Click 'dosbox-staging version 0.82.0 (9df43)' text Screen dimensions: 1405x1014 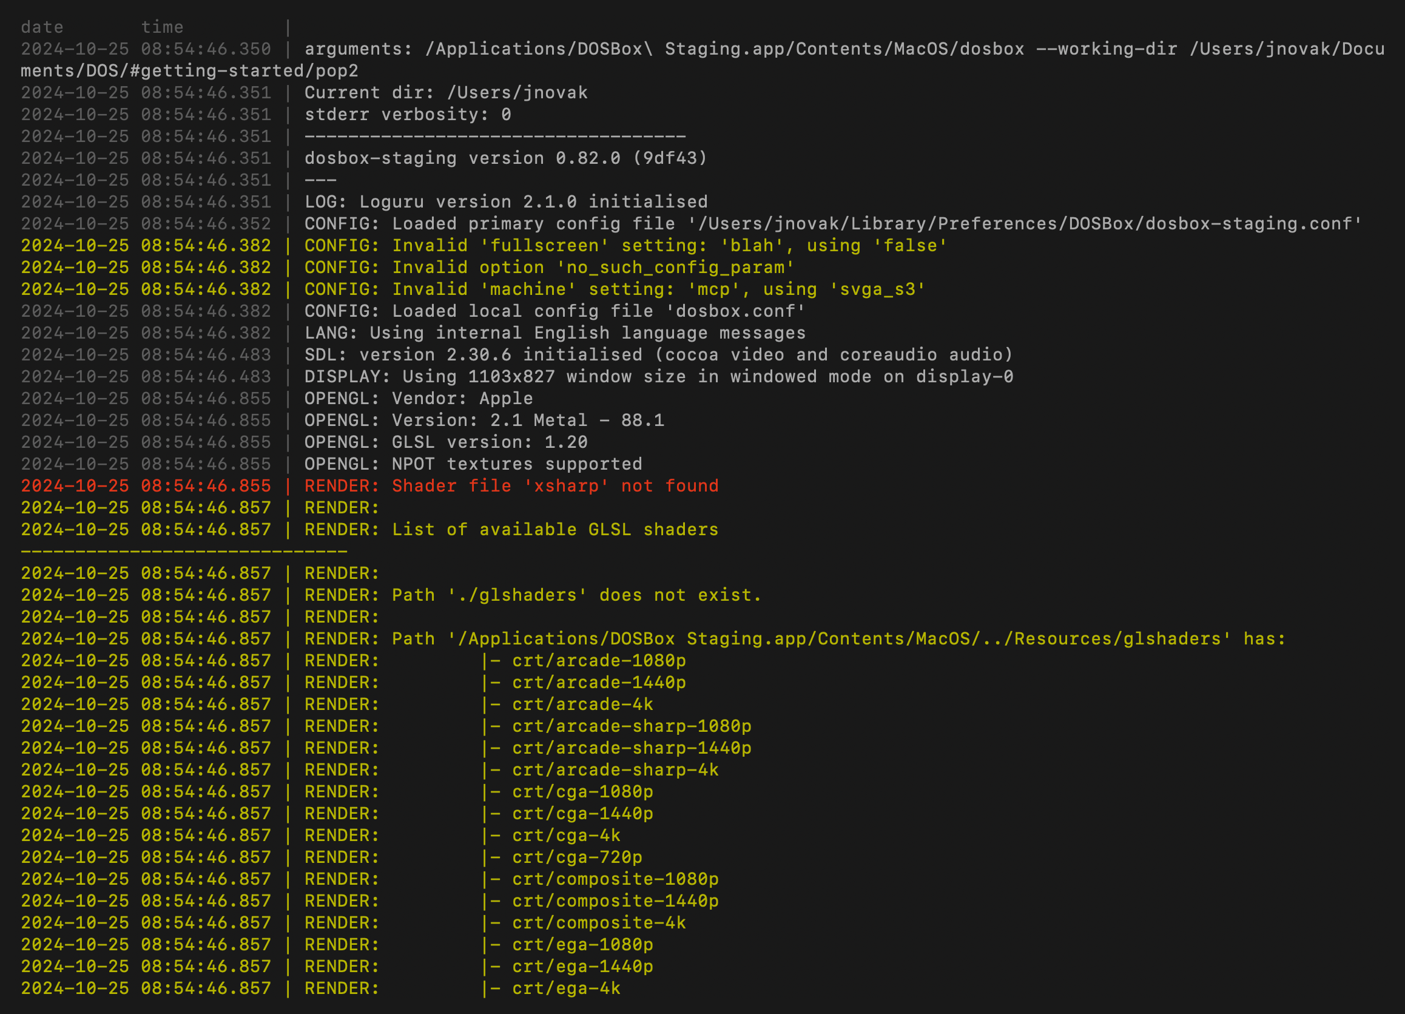[505, 158]
